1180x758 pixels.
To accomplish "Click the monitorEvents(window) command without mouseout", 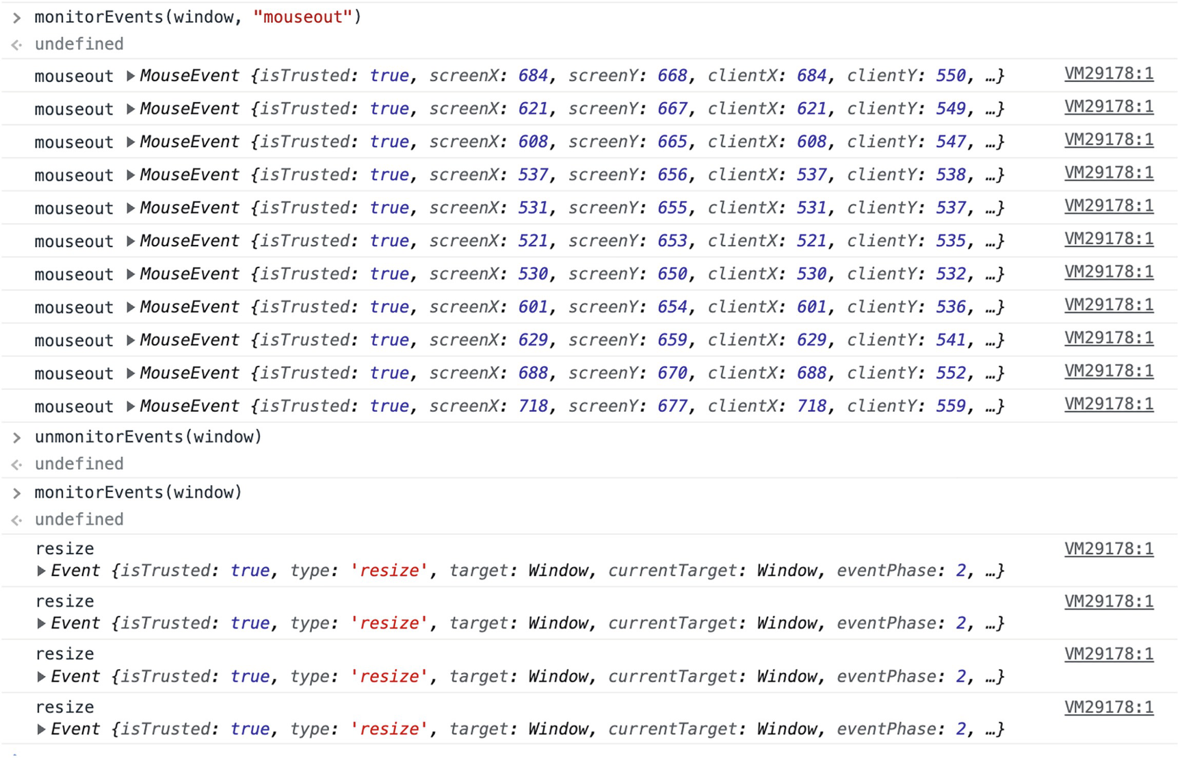I will [138, 493].
